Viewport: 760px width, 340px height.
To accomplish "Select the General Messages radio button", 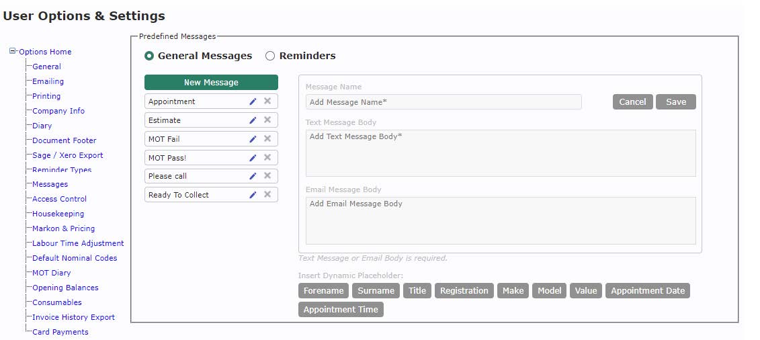I will point(149,56).
